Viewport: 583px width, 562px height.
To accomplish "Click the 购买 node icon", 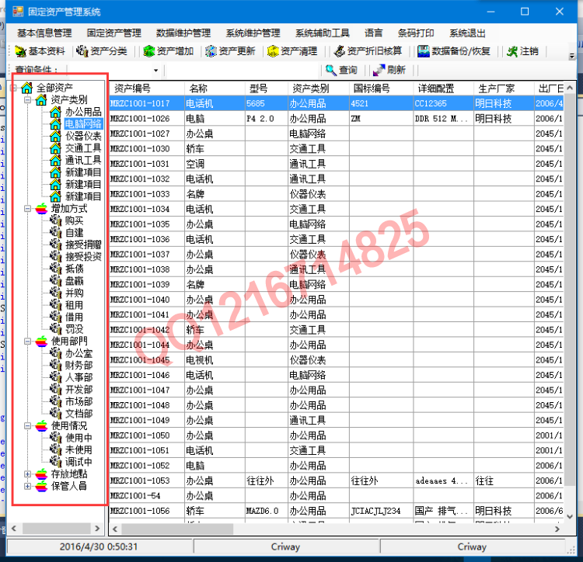I will tap(56, 220).
